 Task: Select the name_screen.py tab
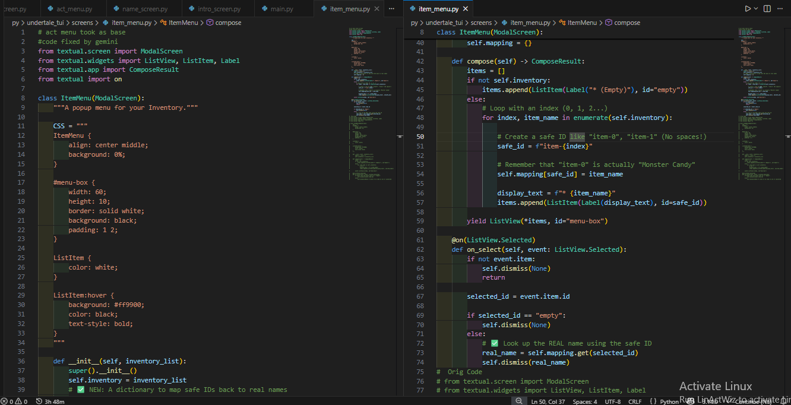tap(144, 9)
